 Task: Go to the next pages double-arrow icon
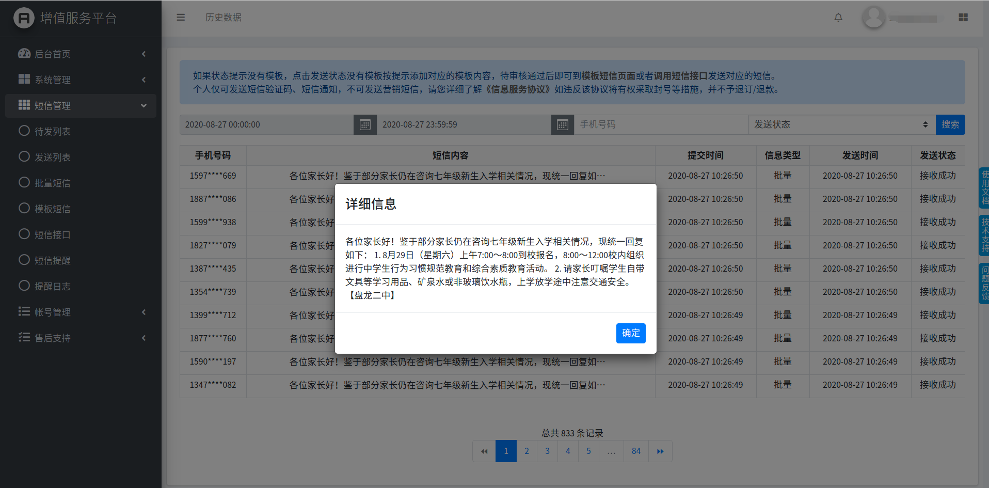point(660,451)
